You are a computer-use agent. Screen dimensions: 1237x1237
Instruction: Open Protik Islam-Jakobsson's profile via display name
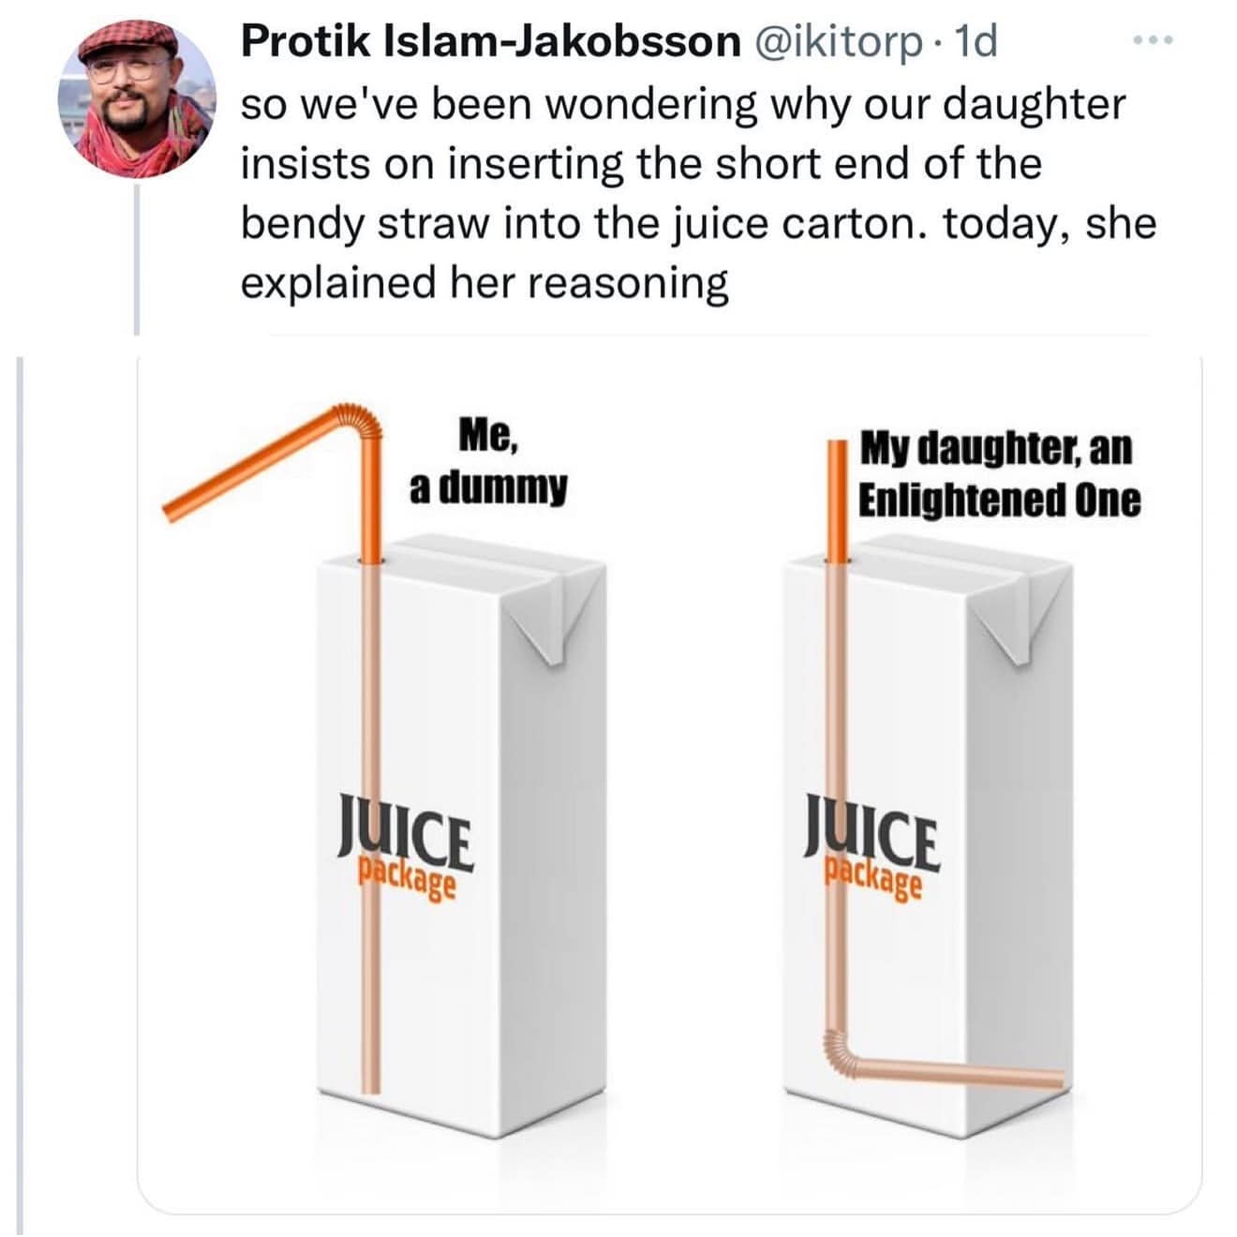(490, 41)
